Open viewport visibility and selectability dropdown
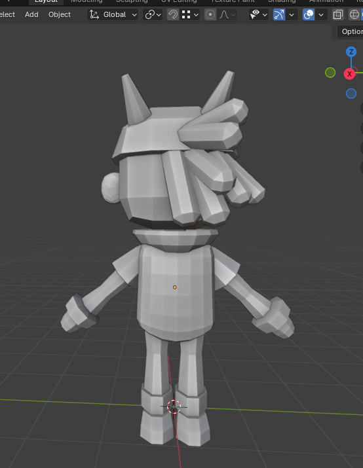The height and width of the screenshot is (468, 363). pos(259,14)
